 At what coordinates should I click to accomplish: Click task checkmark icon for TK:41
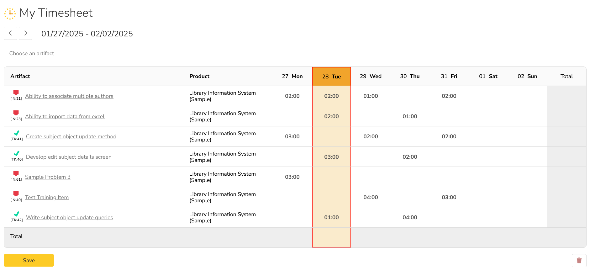coord(17,133)
